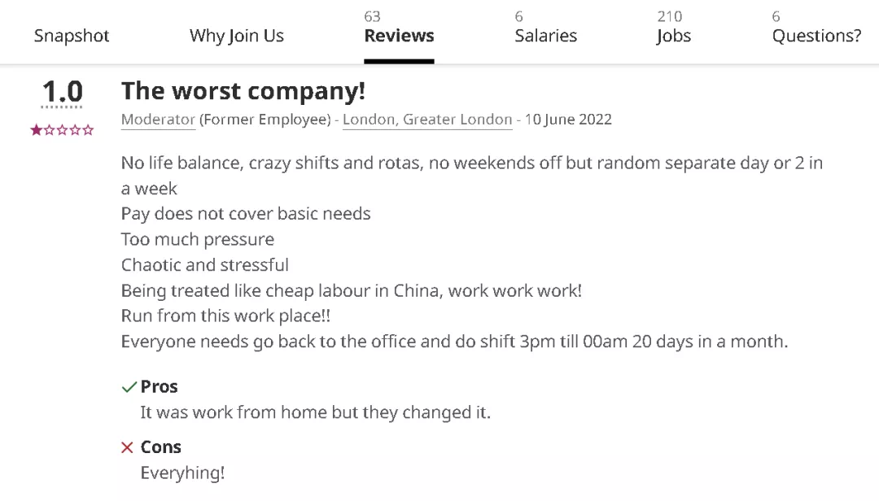
Task: Click the 210 jobs count
Action: [x=669, y=16]
